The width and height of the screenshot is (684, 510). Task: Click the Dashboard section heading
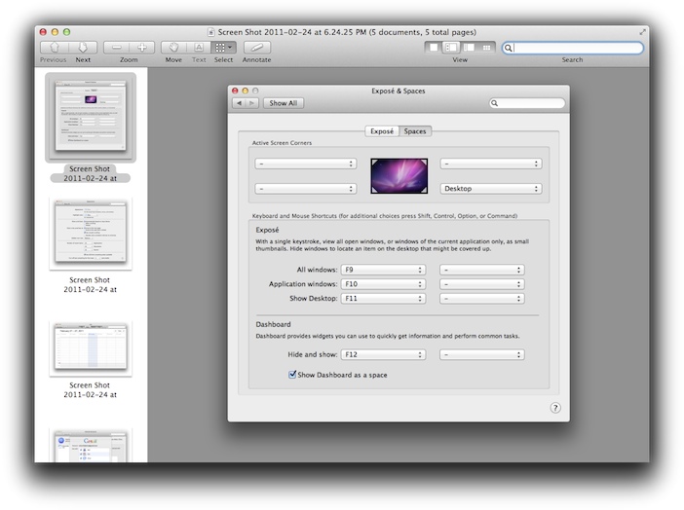(x=273, y=324)
